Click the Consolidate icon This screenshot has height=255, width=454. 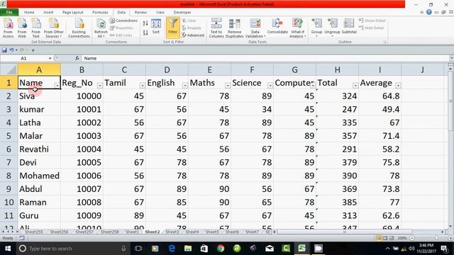pyautogui.click(x=277, y=27)
